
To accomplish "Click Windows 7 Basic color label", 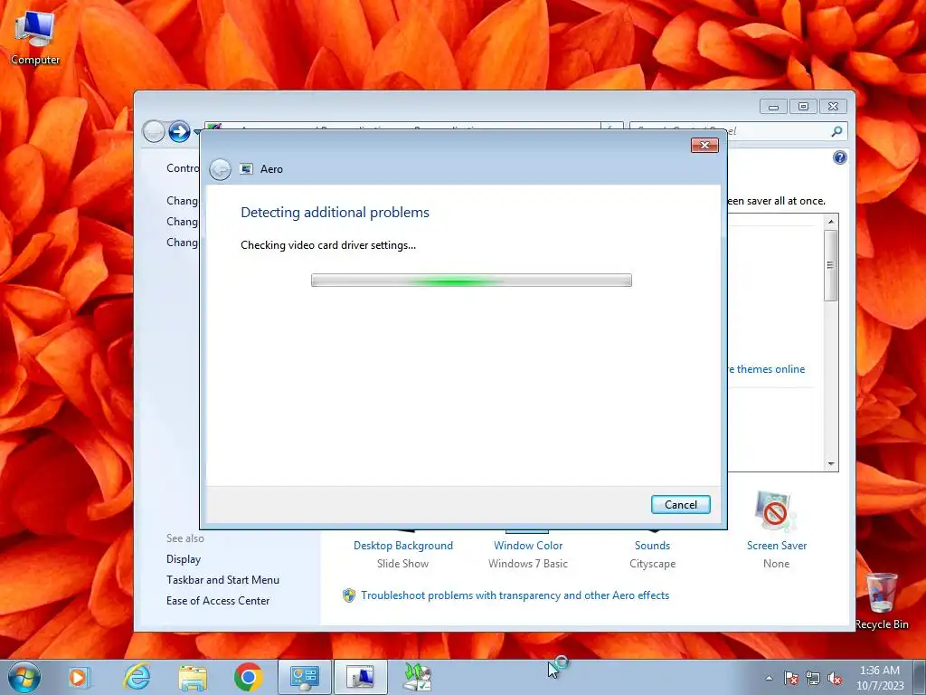I will click(x=528, y=564).
